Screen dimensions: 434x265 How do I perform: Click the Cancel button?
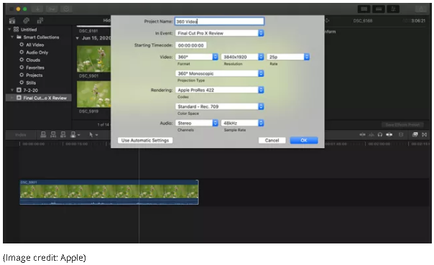(x=272, y=140)
